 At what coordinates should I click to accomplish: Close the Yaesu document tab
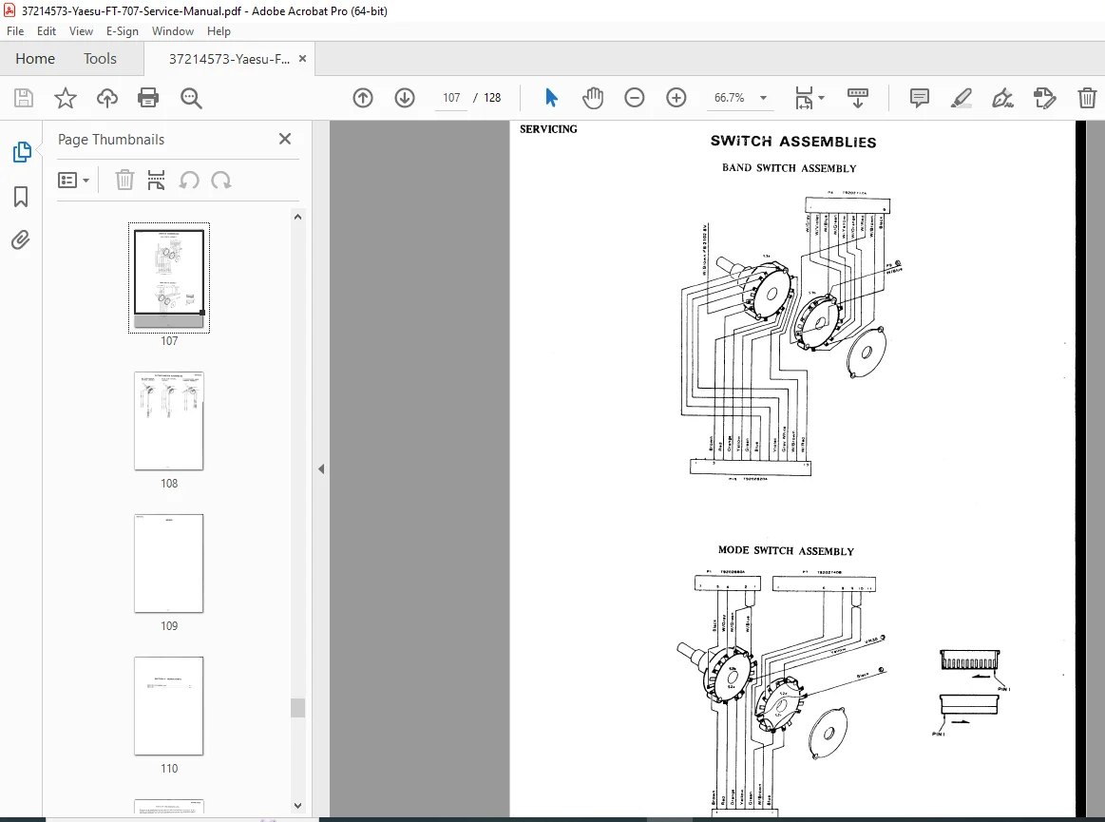[302, 59]
